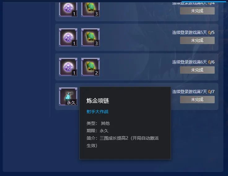Select the purple orb reward in the 5-day row

[x=68, y=37]
